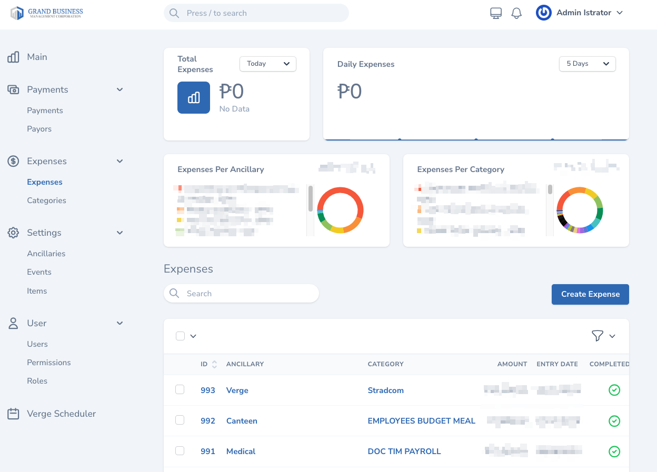Select the Canteen expense 992 checkbox
The width and height of the screenshot is (657, 472).
tap(180, 420)
